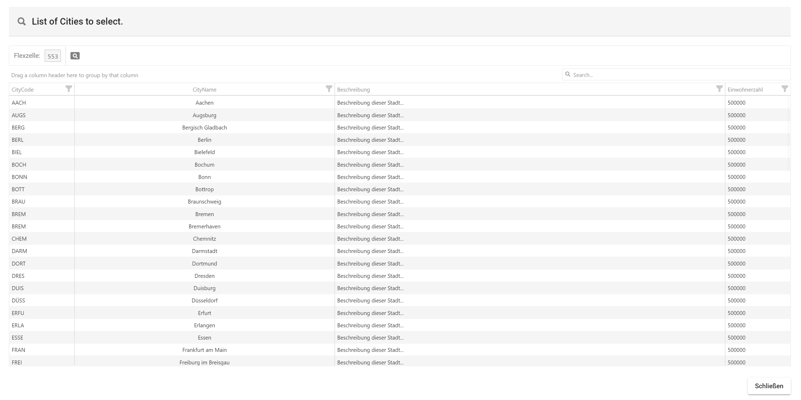
Task: Sort by the CityCode column header
Action: tap(23, 89)
